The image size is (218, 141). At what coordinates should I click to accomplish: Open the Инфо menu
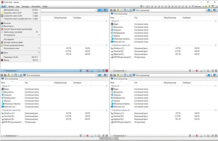(x=45, y=6)
